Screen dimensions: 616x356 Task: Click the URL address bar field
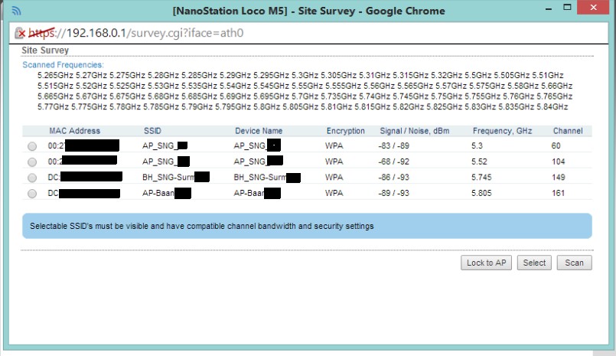point(308,33)
